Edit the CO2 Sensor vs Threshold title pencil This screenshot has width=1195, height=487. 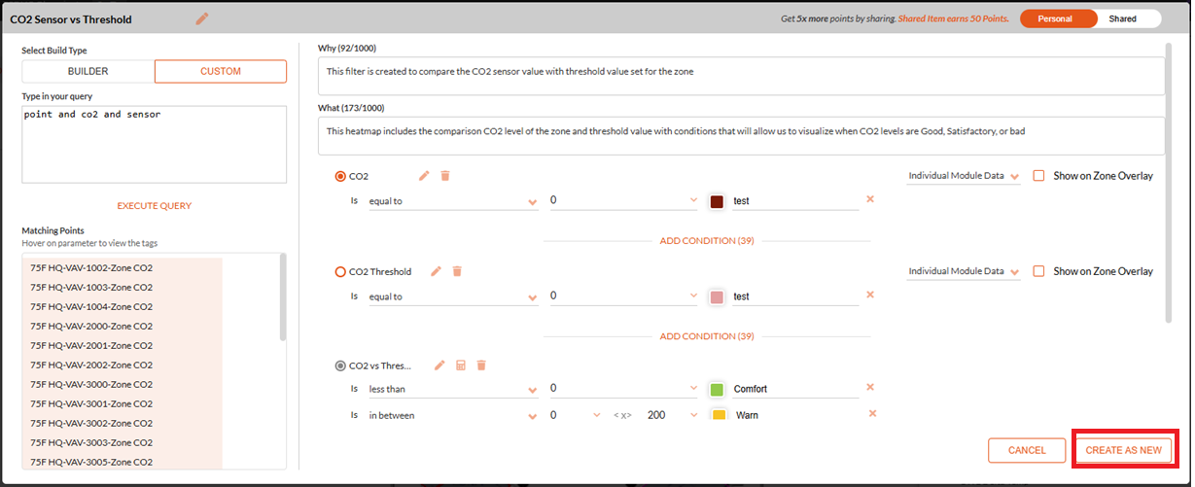(202, 18)
